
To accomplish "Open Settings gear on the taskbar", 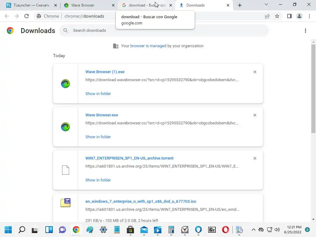I will point(103,230).
